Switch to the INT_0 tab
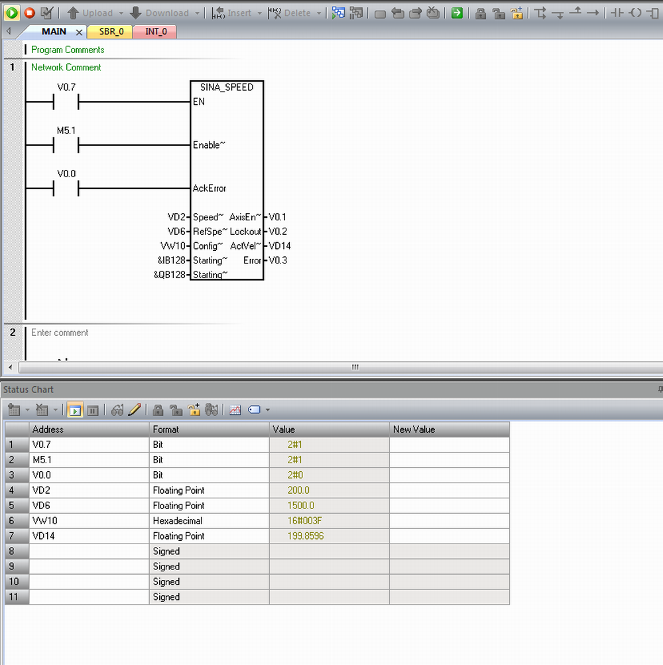663x665 pixels. click(x=155, y=32)
